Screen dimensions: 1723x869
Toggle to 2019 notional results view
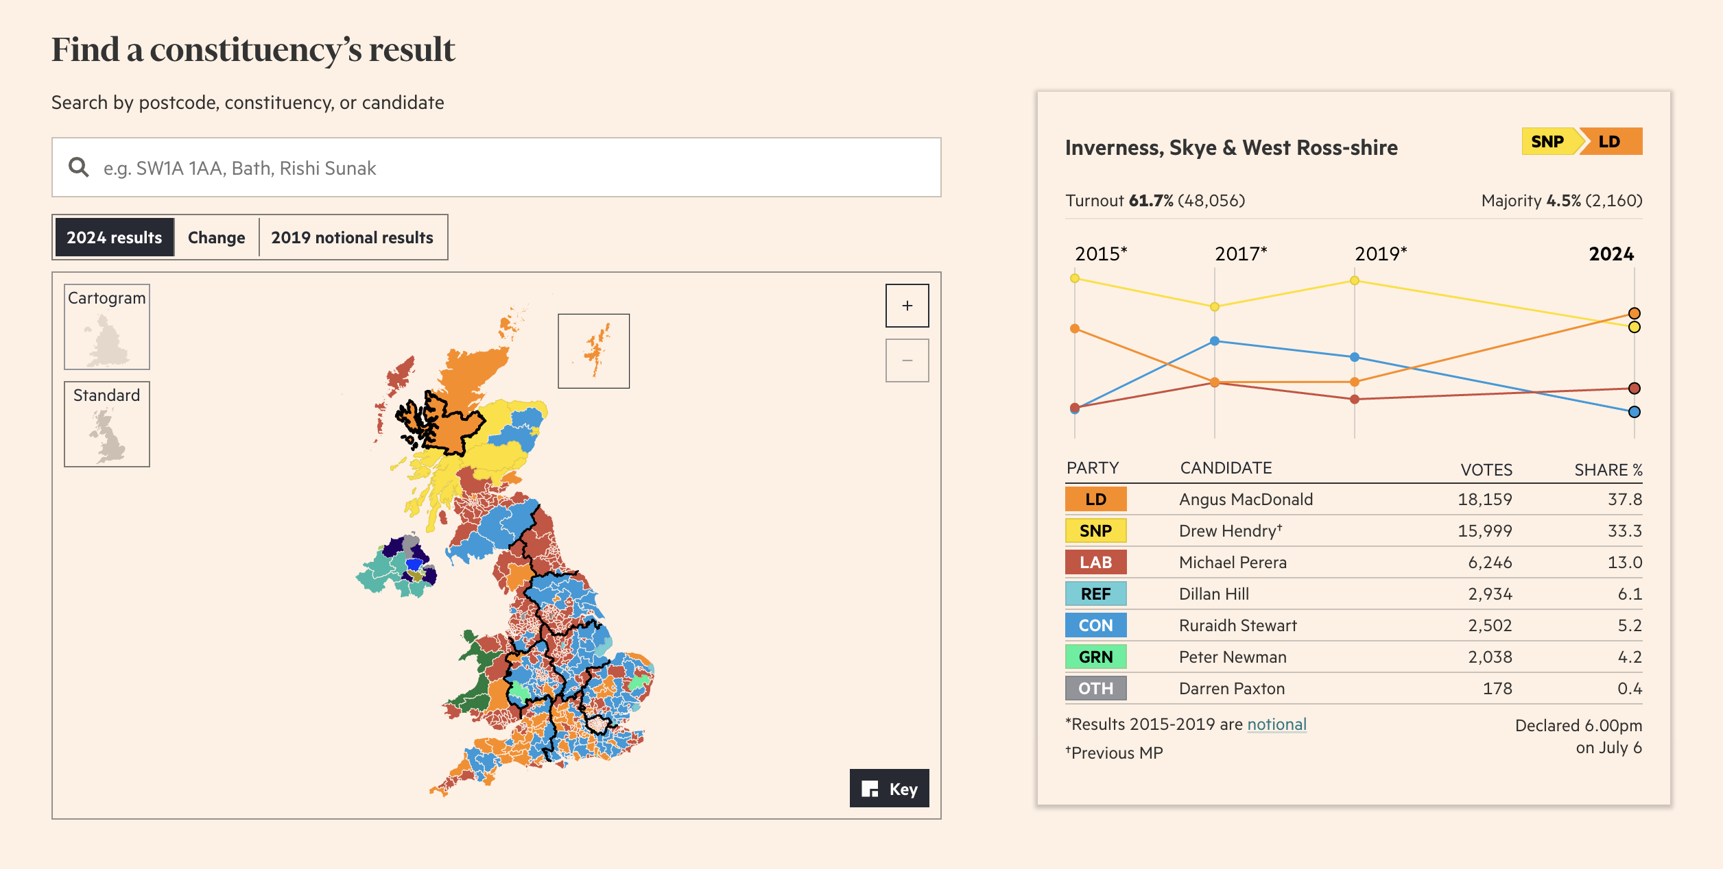click(x=350, y=236)
